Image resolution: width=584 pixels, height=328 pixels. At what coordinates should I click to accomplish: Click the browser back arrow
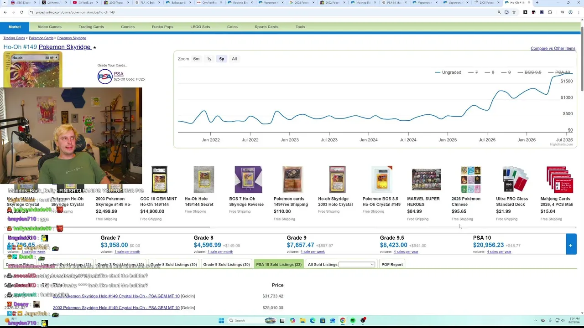click(x=5, y=12)
